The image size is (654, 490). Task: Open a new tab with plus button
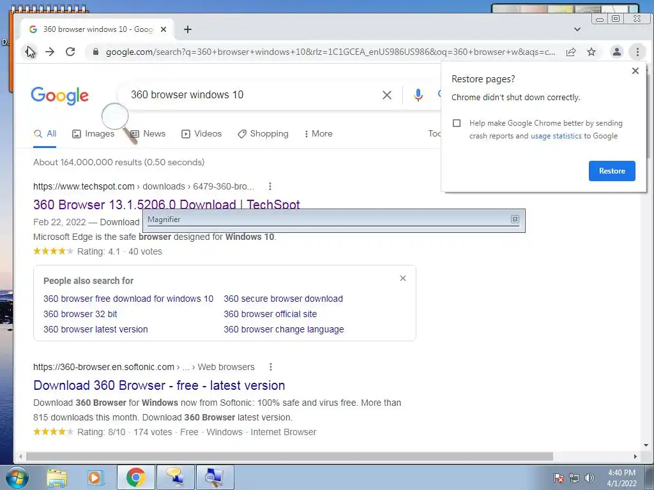[x=188, y=29]
